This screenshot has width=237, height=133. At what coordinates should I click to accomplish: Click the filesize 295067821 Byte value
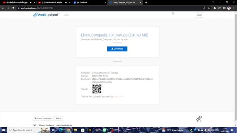[x=100, y=76]
